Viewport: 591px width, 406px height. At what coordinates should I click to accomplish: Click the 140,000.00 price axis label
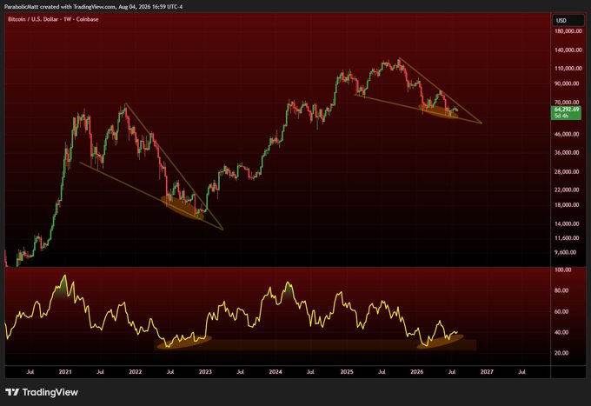click(568, 50)
